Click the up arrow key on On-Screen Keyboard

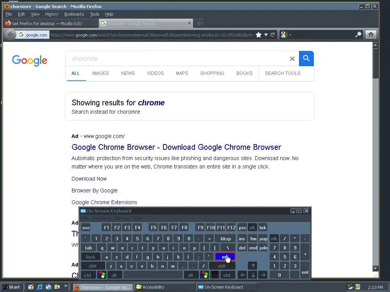(253, 266)
